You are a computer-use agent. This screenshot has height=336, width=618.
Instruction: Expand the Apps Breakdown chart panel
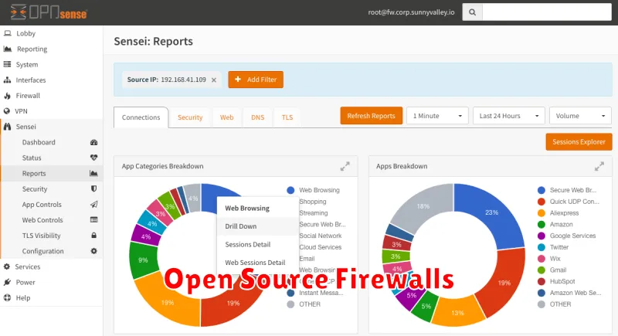click(x=599, y=166)
